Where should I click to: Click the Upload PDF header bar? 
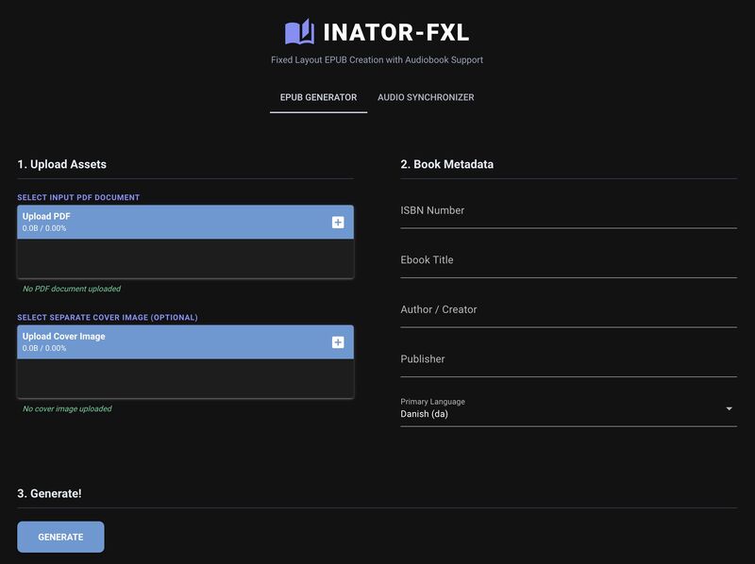[x=185, y=222]
